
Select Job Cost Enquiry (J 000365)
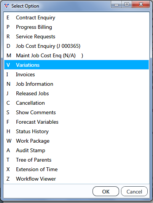pos(76,46)
